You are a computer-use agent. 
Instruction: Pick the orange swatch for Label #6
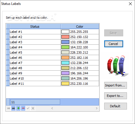[65, 58]
